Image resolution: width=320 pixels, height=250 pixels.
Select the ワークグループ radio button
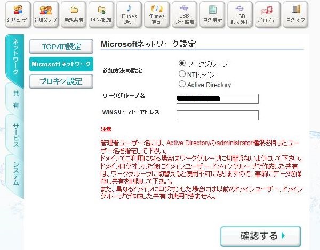click(x=182, y=63)
